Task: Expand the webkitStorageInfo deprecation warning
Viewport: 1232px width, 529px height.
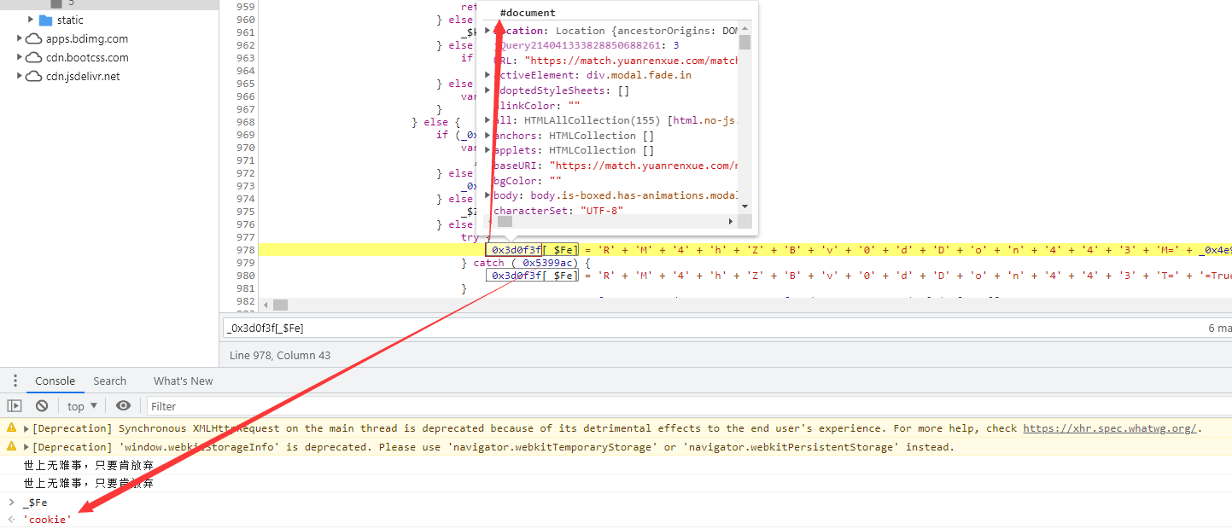Action: (26, 447)
